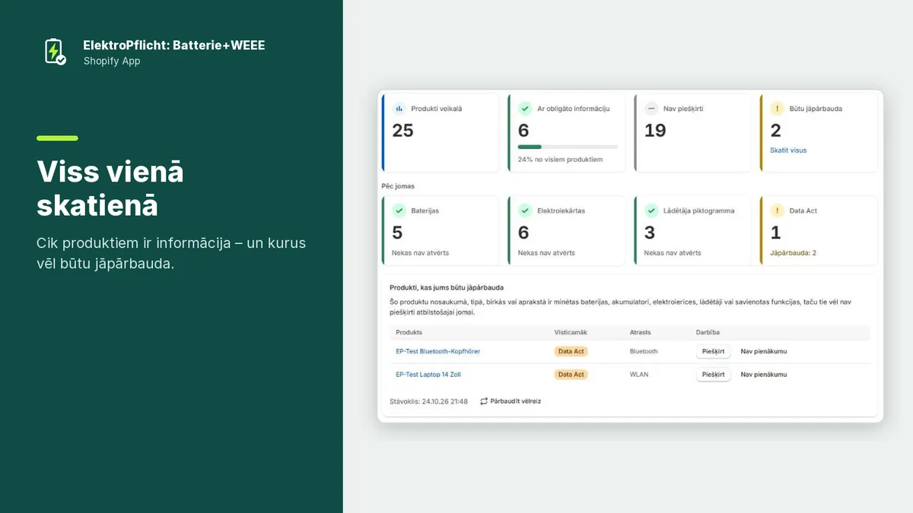Click the WLAN value in the Atrasts column
The height and width of the screenshot is (513, 913).
(x=639, y=374)
